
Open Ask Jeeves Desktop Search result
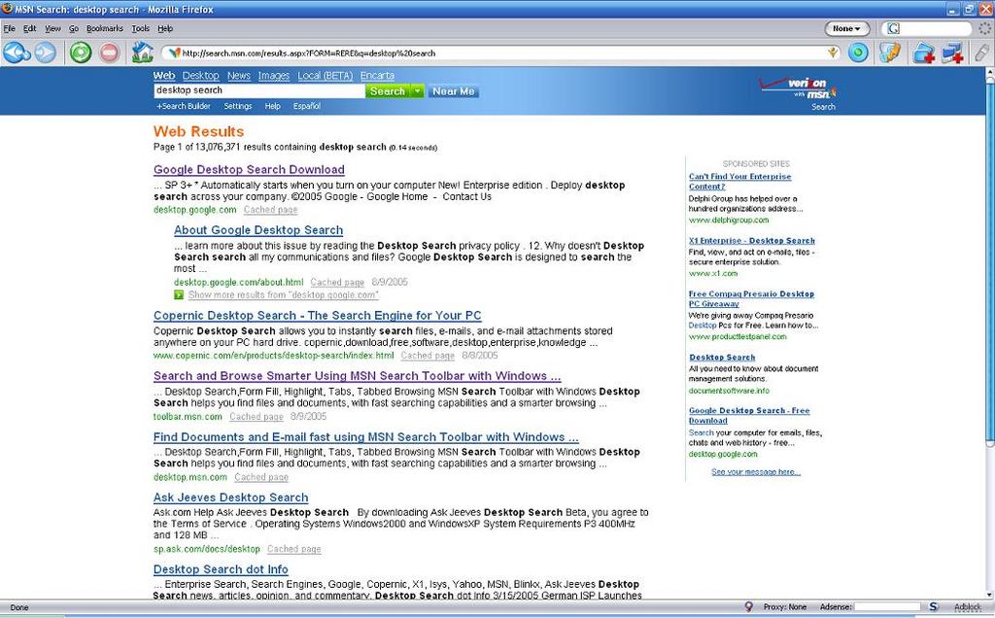(x=231, y=498)
